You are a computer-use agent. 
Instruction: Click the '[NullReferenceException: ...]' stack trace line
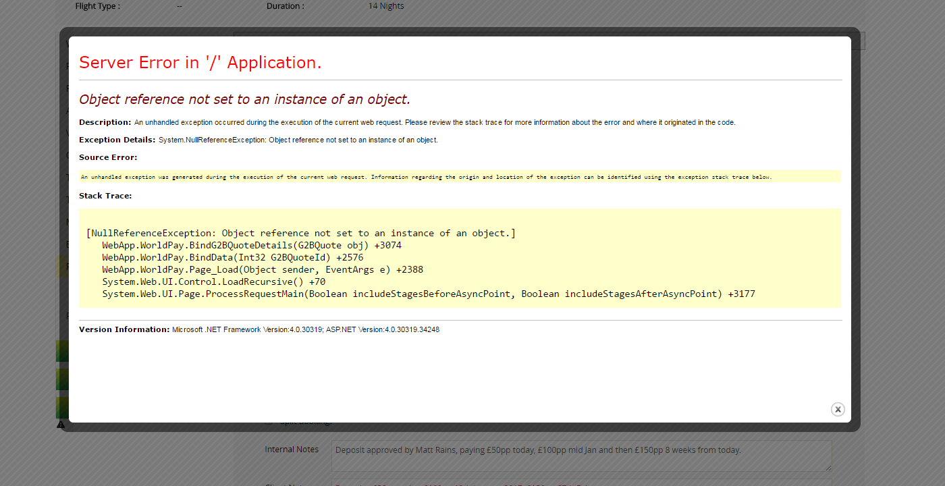[301, 233]
